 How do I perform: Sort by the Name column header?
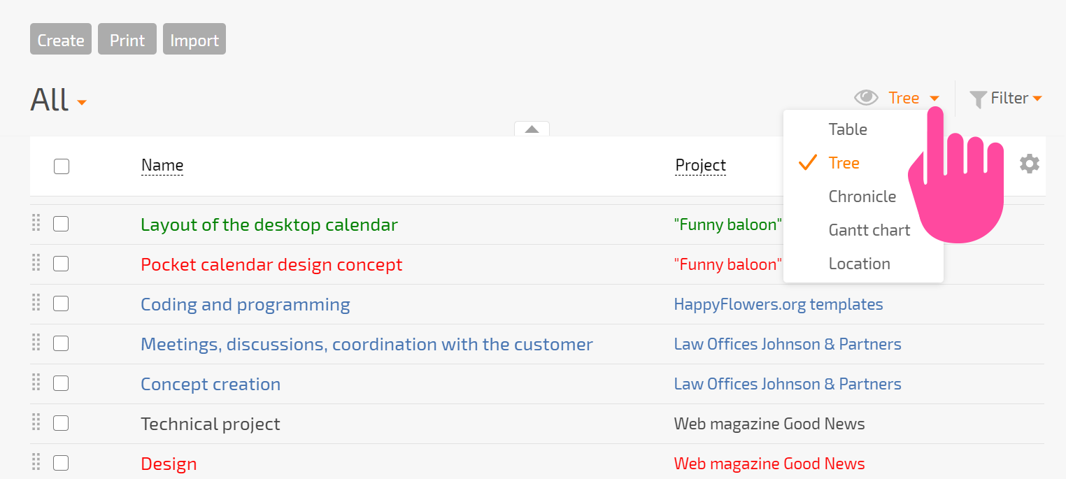(x=162, y=165)
